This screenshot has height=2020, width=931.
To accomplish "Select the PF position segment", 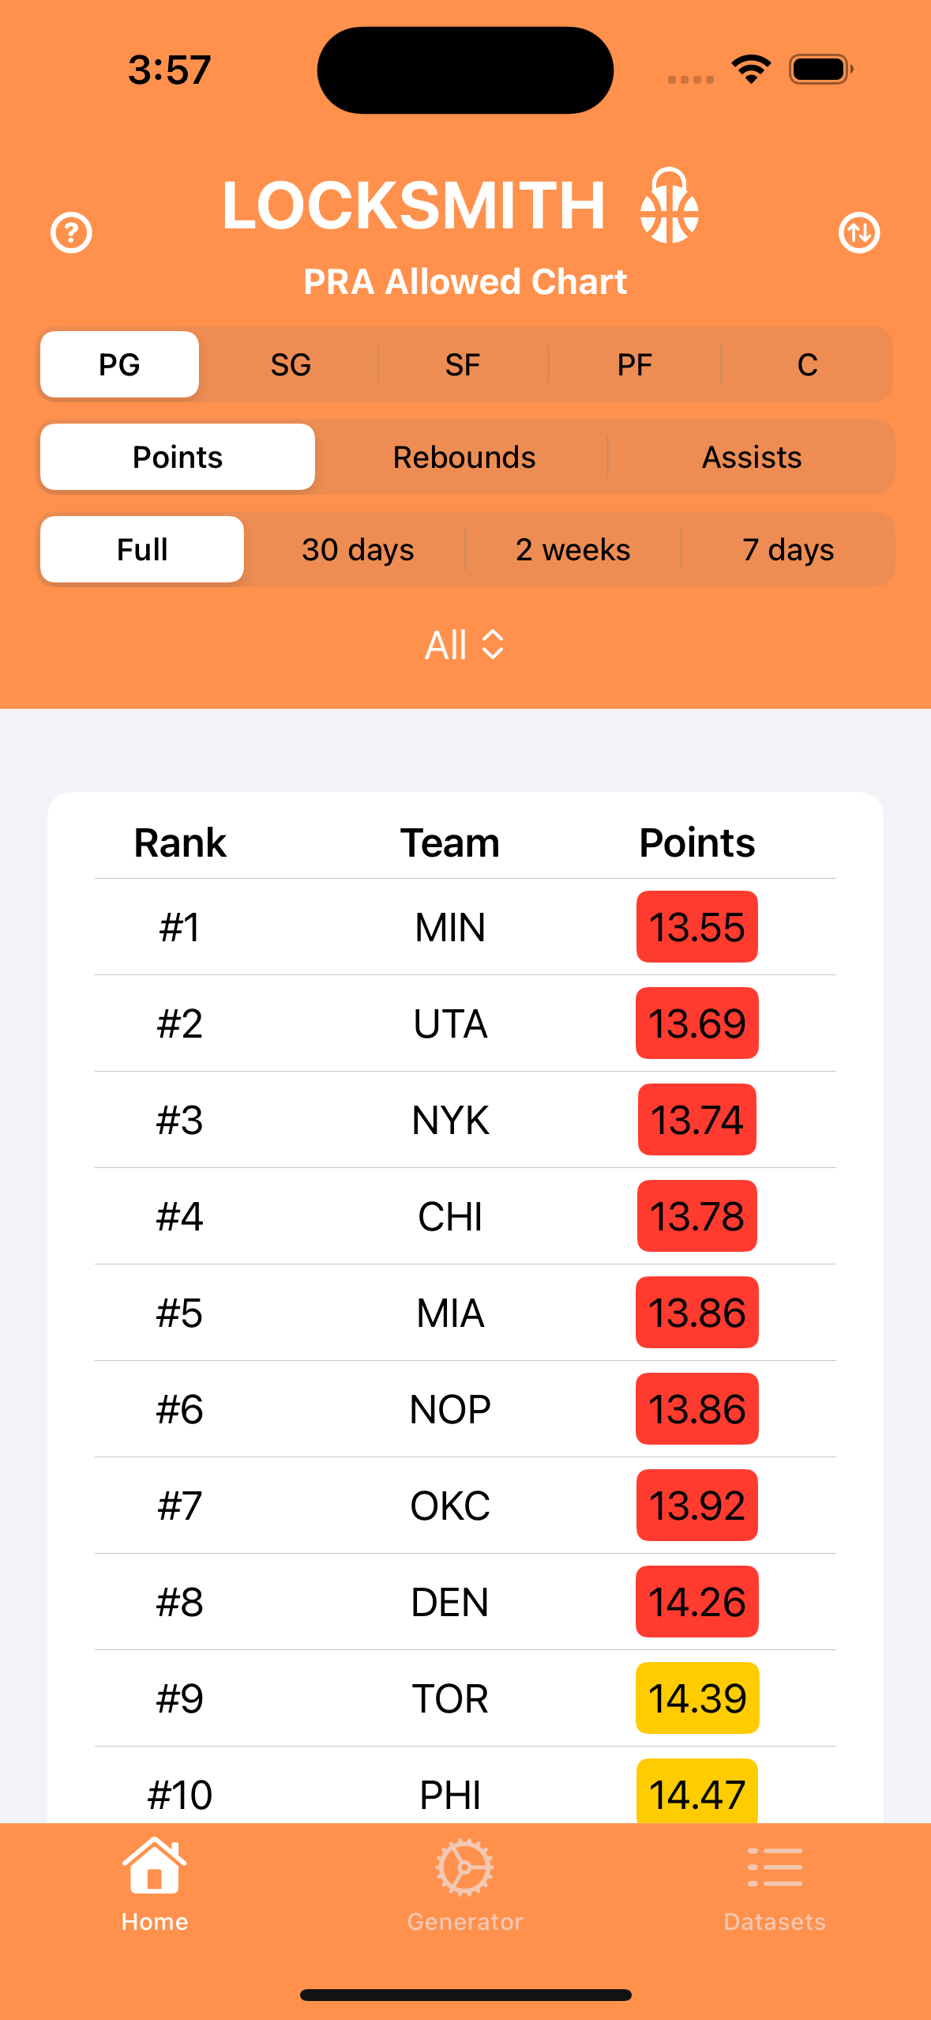I will [x=635, y=365].
